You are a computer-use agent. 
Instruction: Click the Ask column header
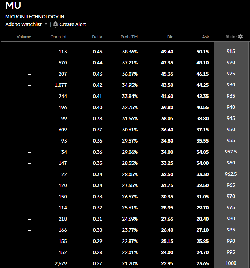point(205,37)
